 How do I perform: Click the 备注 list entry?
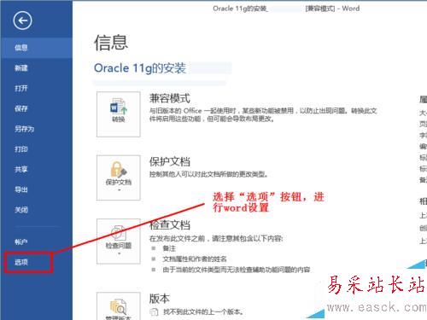pos(169,248)
